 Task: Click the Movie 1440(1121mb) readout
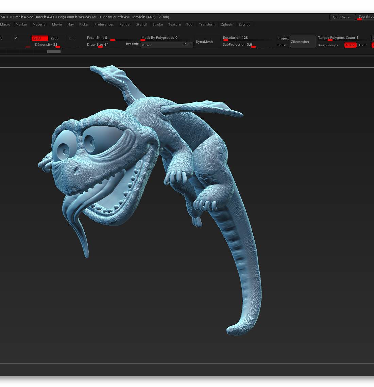150,17
